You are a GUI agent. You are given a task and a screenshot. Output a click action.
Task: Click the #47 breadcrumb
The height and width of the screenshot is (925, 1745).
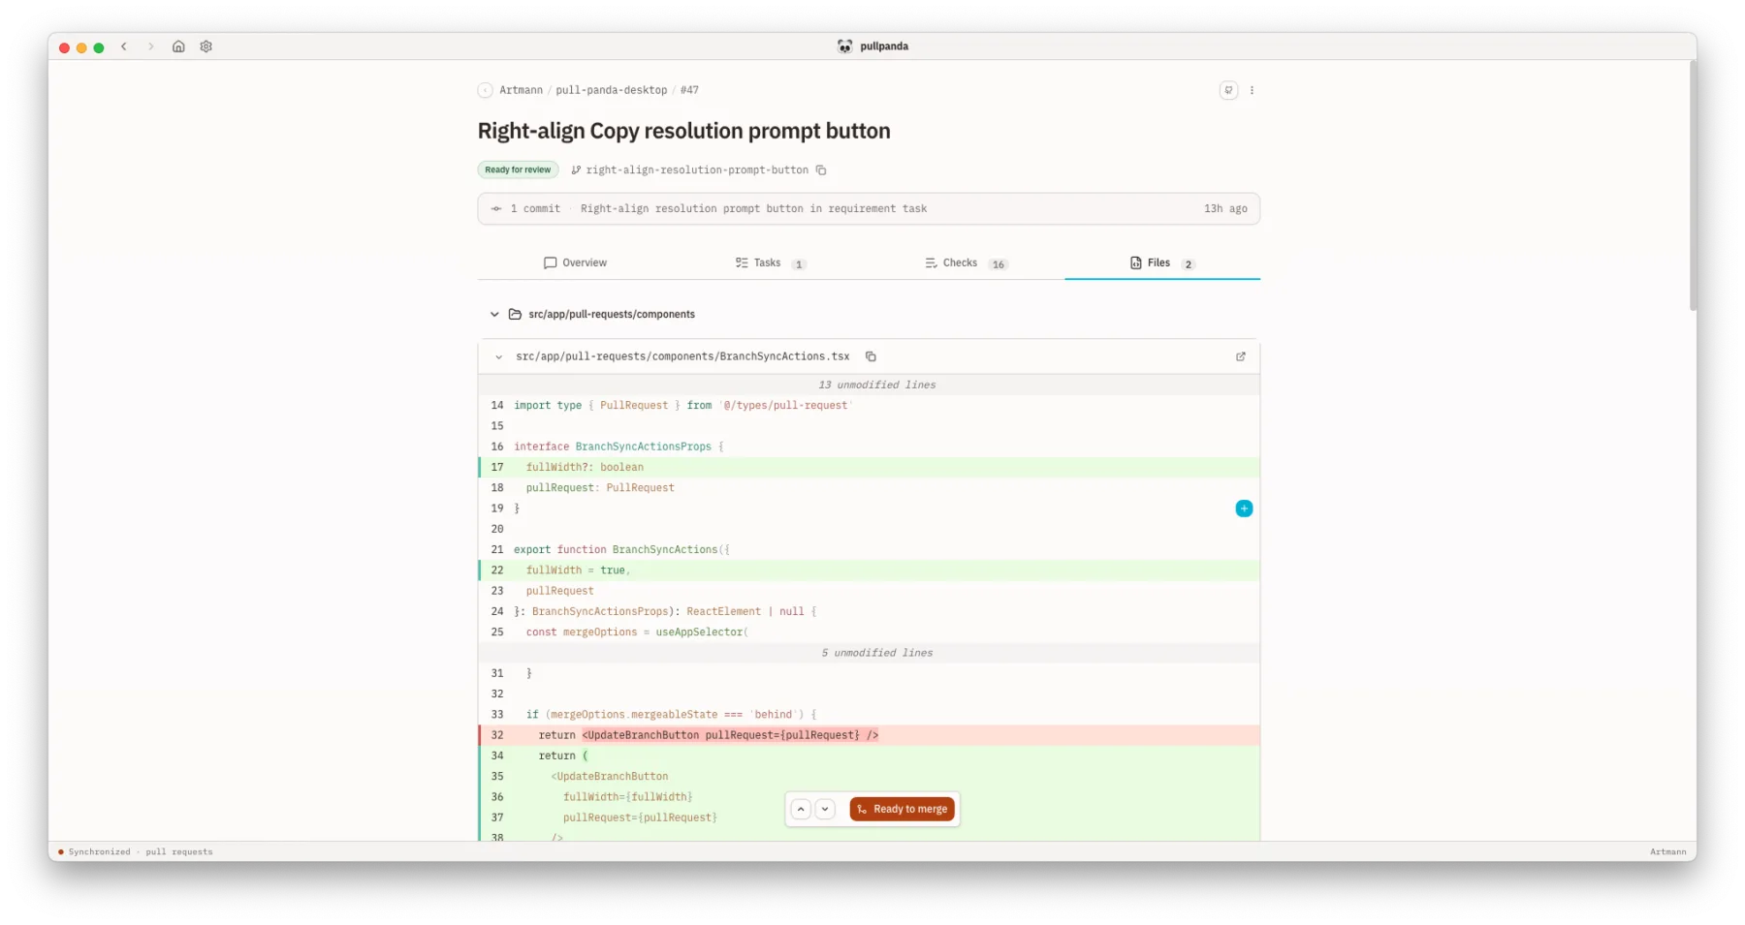[689, 90]
